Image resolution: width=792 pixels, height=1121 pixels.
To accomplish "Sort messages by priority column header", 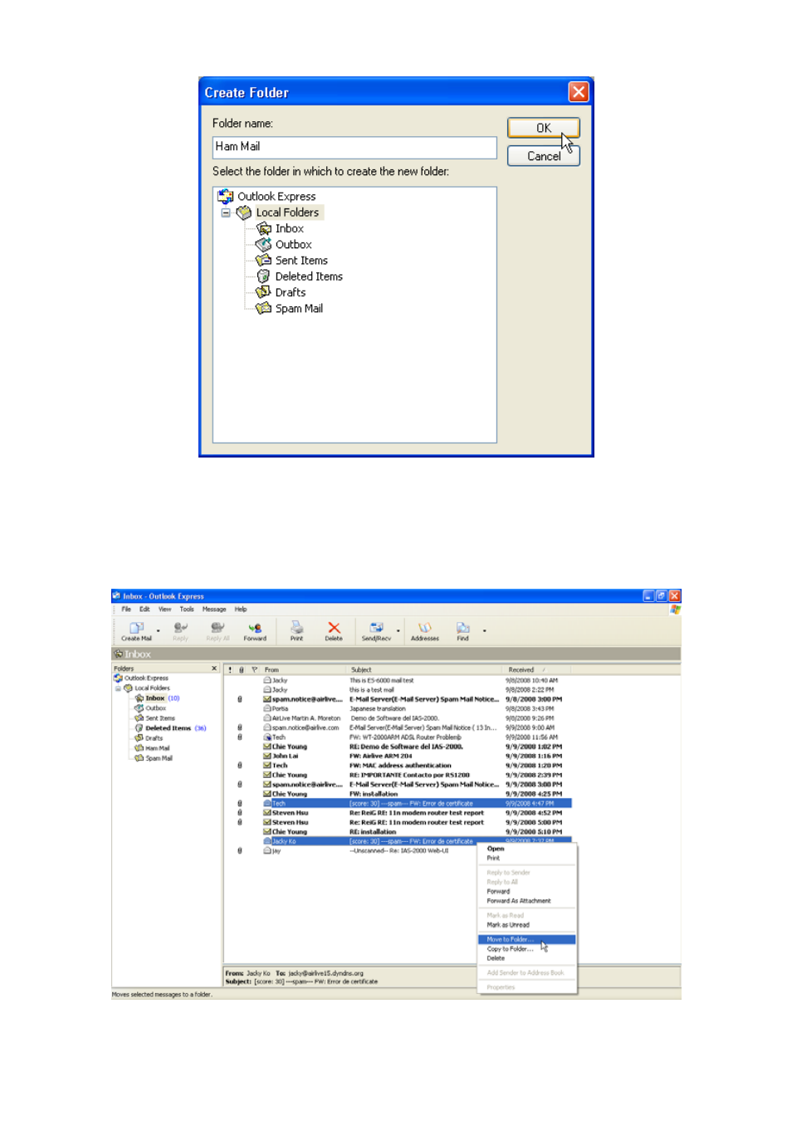I will 230,669.
